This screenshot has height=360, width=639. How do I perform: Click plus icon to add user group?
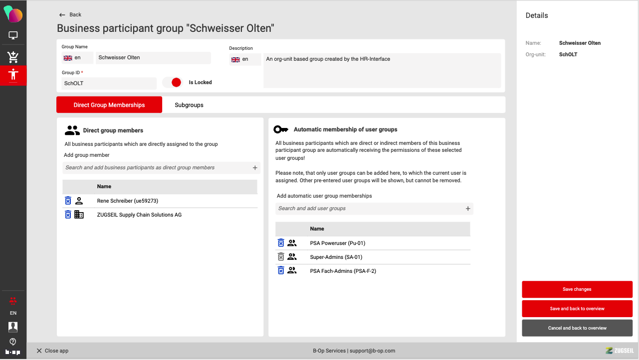pos(468,209)
